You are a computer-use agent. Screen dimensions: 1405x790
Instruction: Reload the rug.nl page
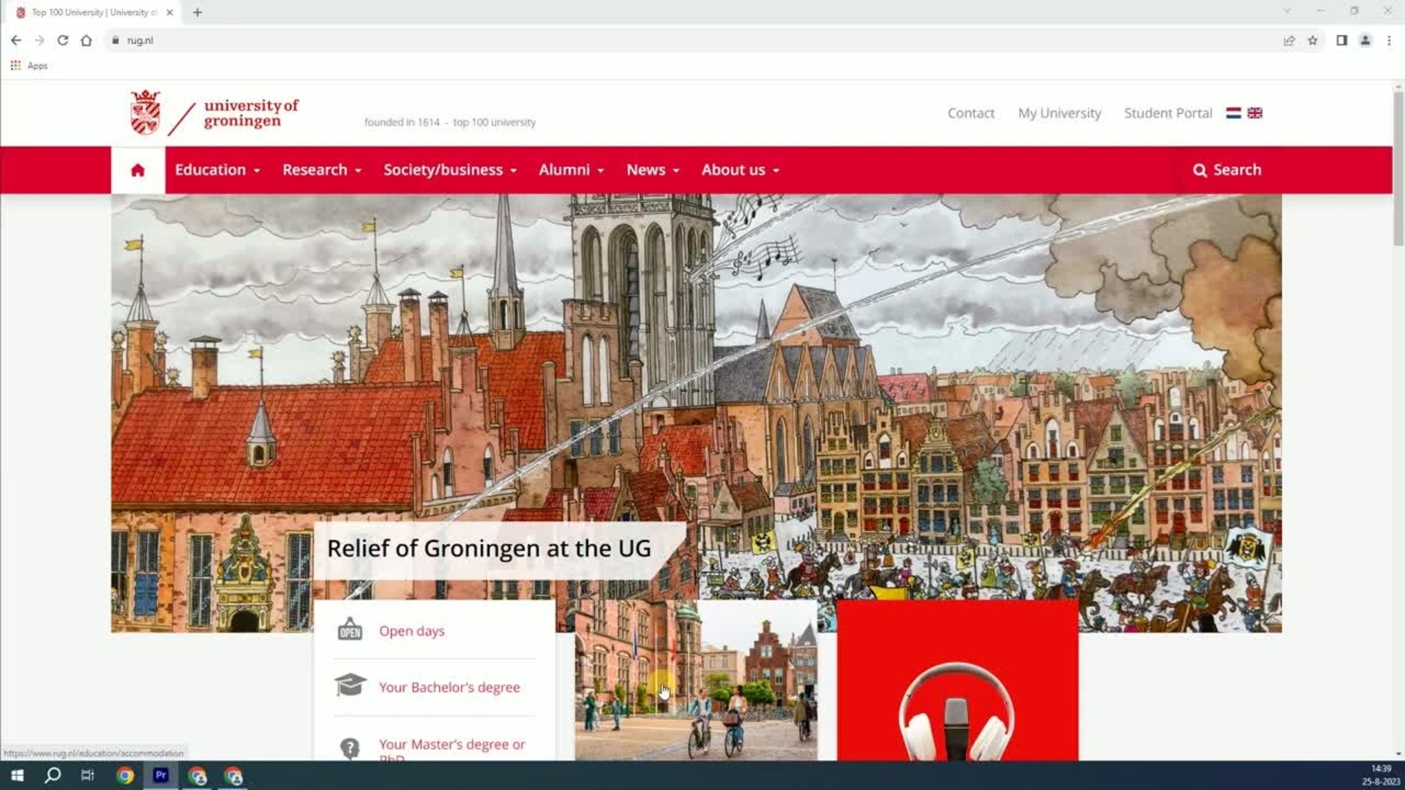(63, 40)
